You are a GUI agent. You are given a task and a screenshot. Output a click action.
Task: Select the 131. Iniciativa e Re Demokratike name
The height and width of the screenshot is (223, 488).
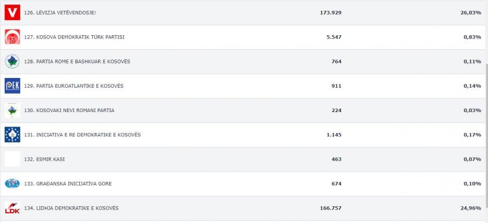click(82, 135)
